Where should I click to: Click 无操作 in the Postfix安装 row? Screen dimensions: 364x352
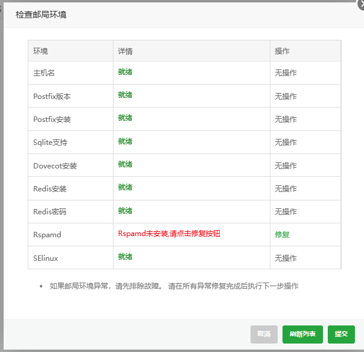(x=286, y=119)
